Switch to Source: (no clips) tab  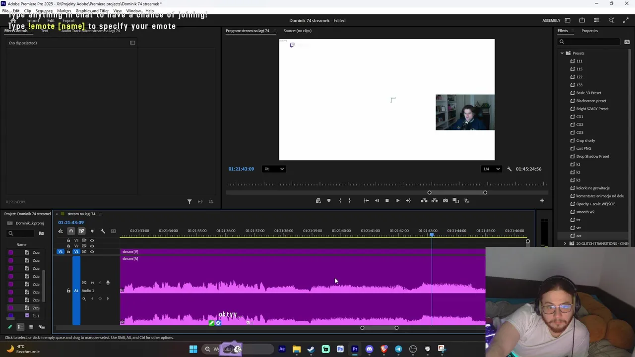[x=297, y=31]
